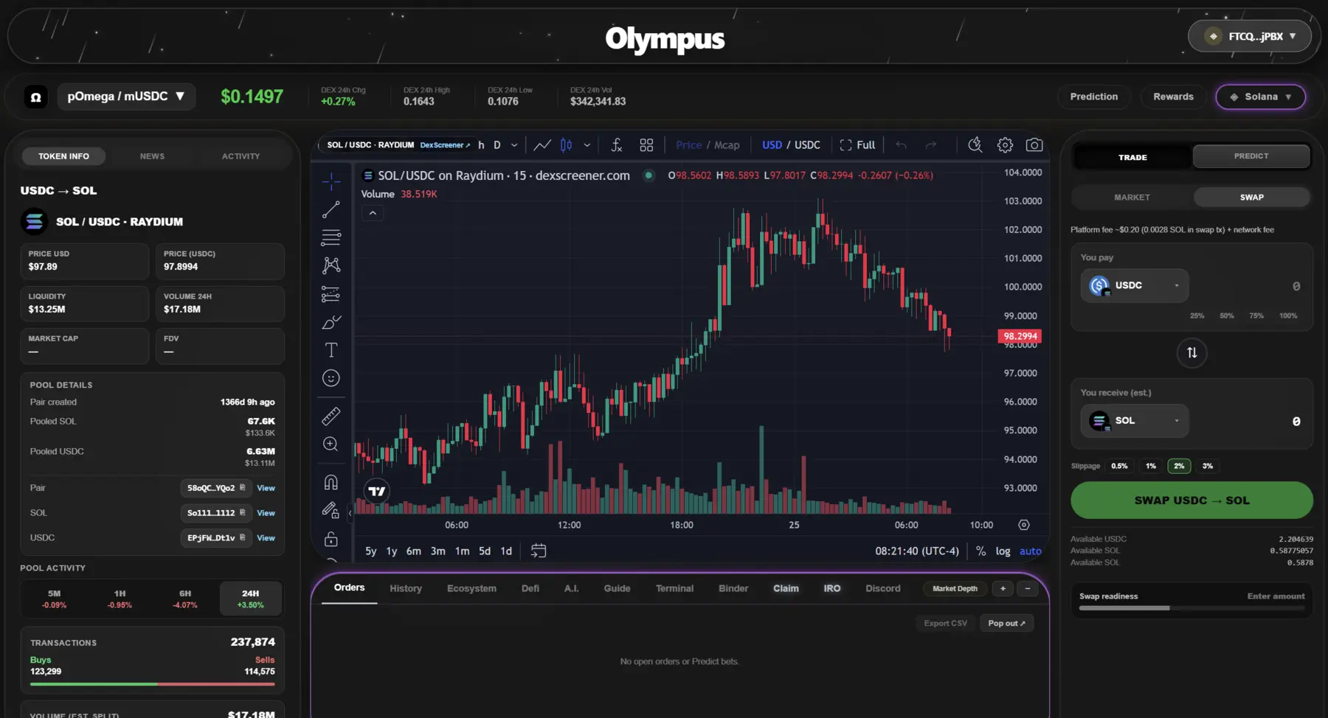This screenshot has height=718, width=1328.
Task: Open the Prediction page
Action: pos(1093,97)
